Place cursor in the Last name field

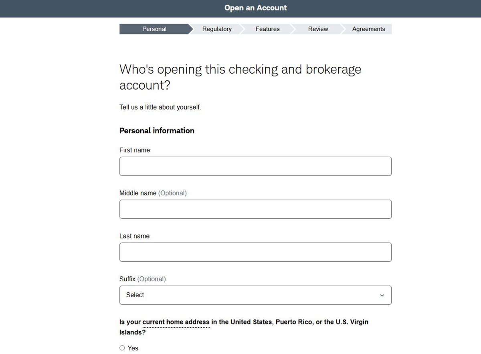point(255,252)
